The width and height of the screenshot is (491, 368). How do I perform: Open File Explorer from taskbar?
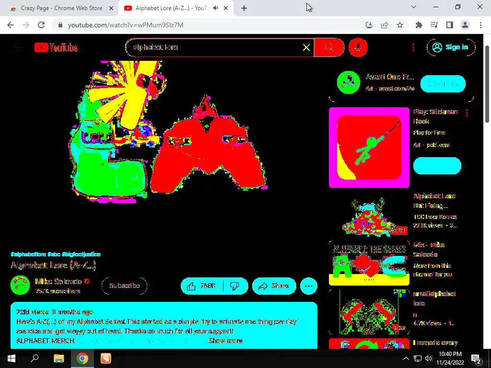[x=58, y=358]
